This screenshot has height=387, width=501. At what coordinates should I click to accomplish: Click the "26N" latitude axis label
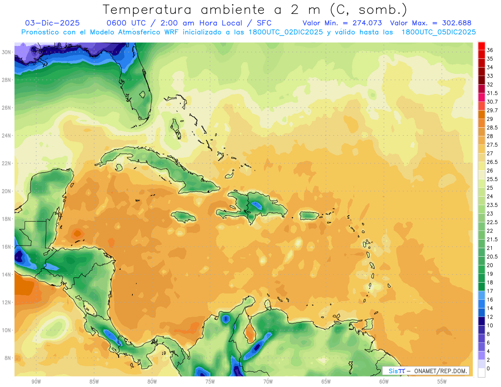click(6, 108)
